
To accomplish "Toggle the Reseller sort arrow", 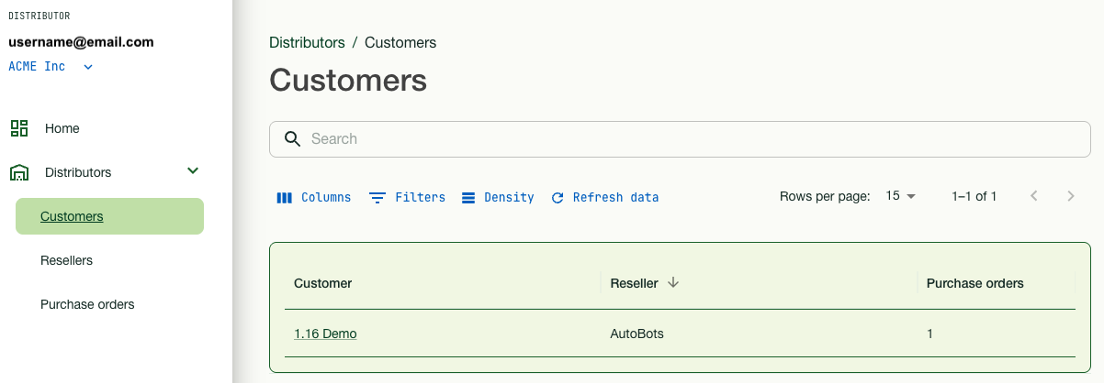I will coord(673,283).
